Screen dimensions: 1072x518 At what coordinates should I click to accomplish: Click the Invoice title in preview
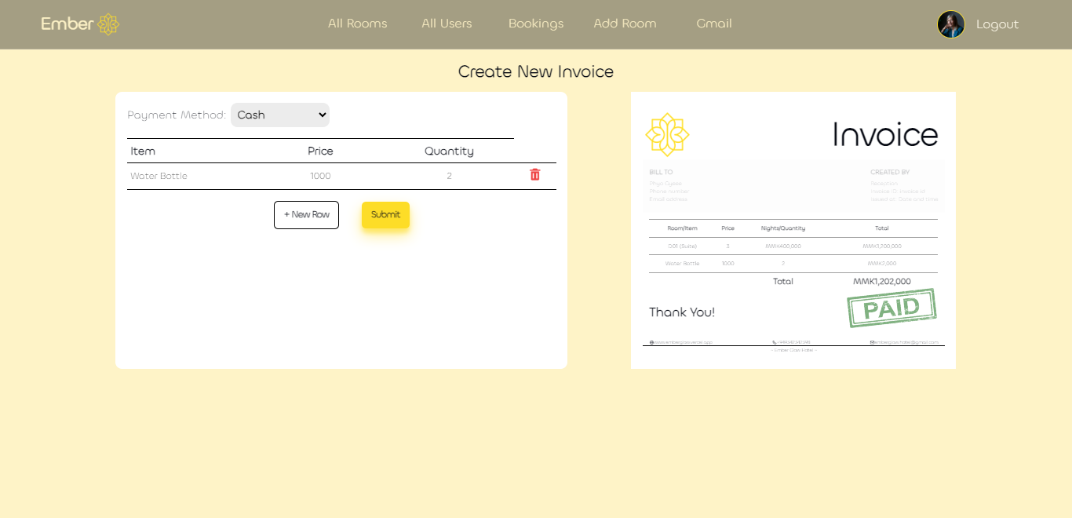click(x=885, y=134)
